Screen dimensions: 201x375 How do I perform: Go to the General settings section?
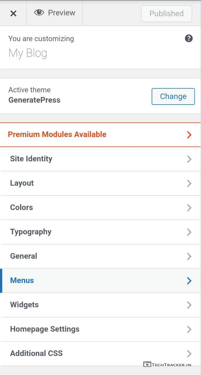click(24, 256)
